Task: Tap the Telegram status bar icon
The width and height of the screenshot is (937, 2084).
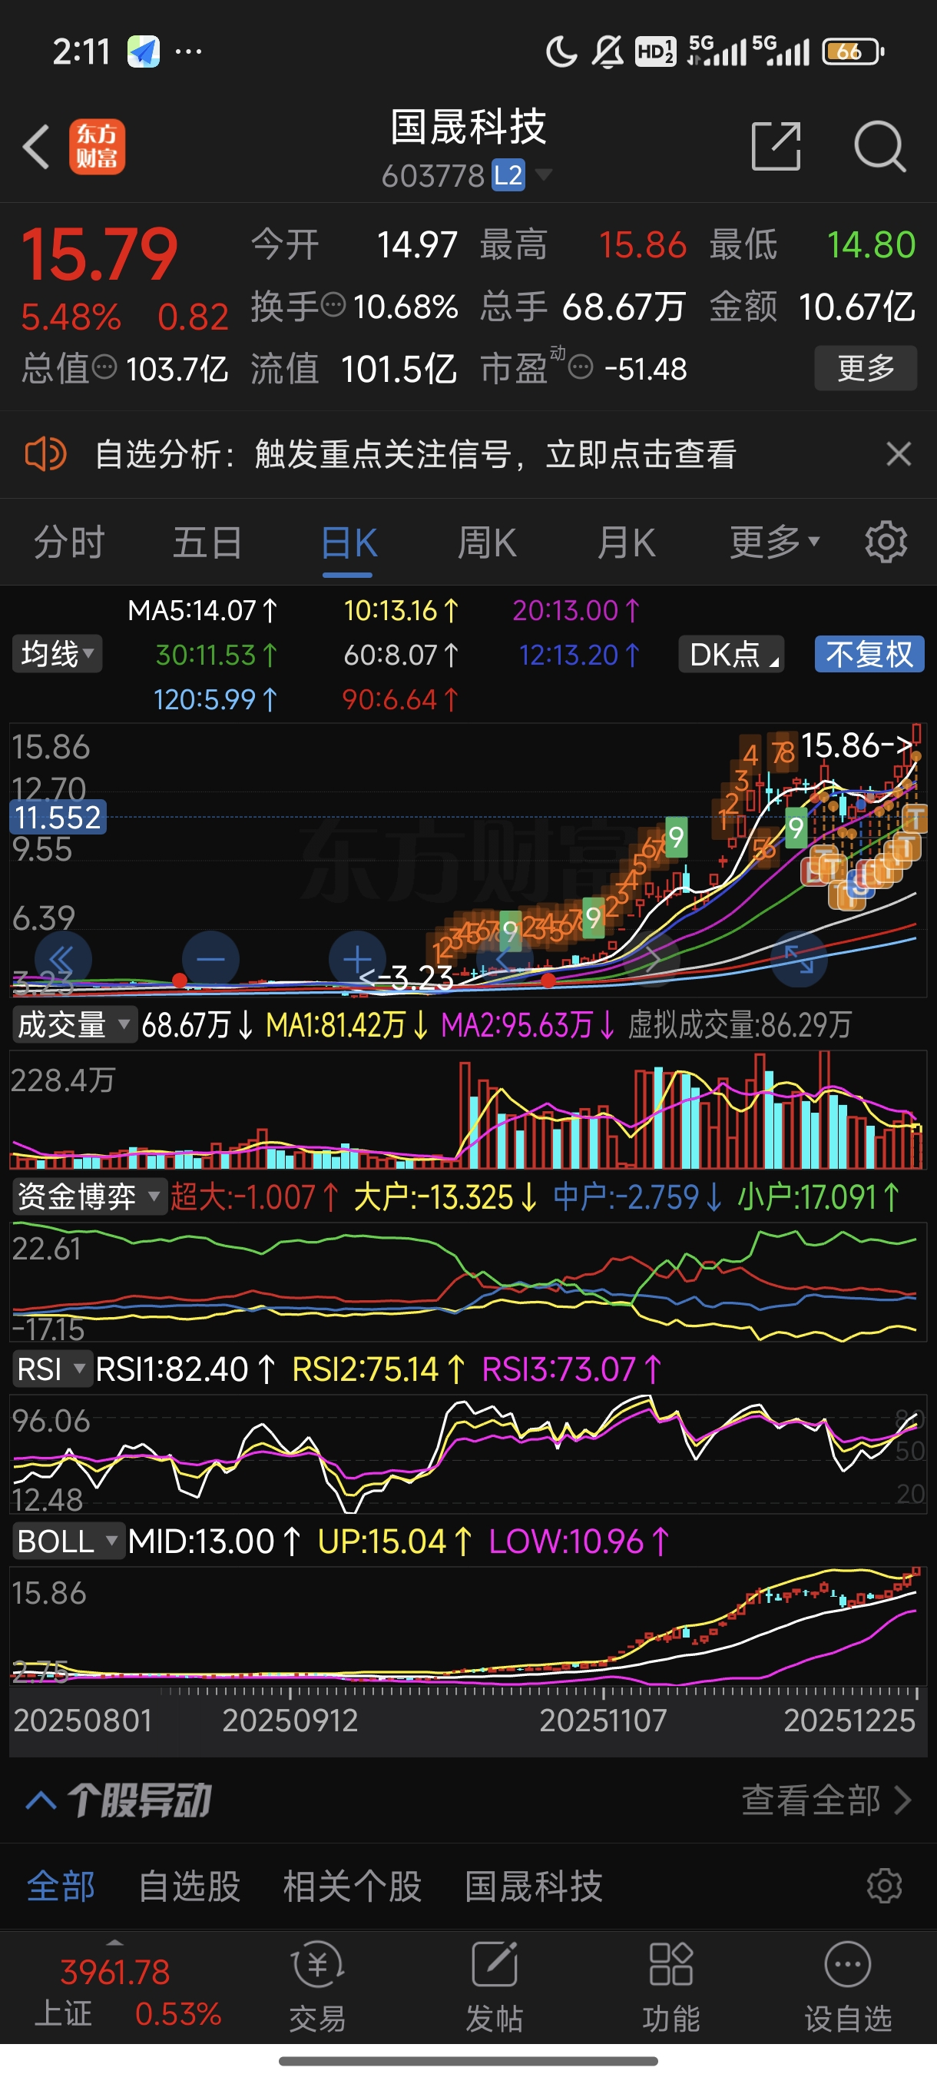Action: pos(143,51)
